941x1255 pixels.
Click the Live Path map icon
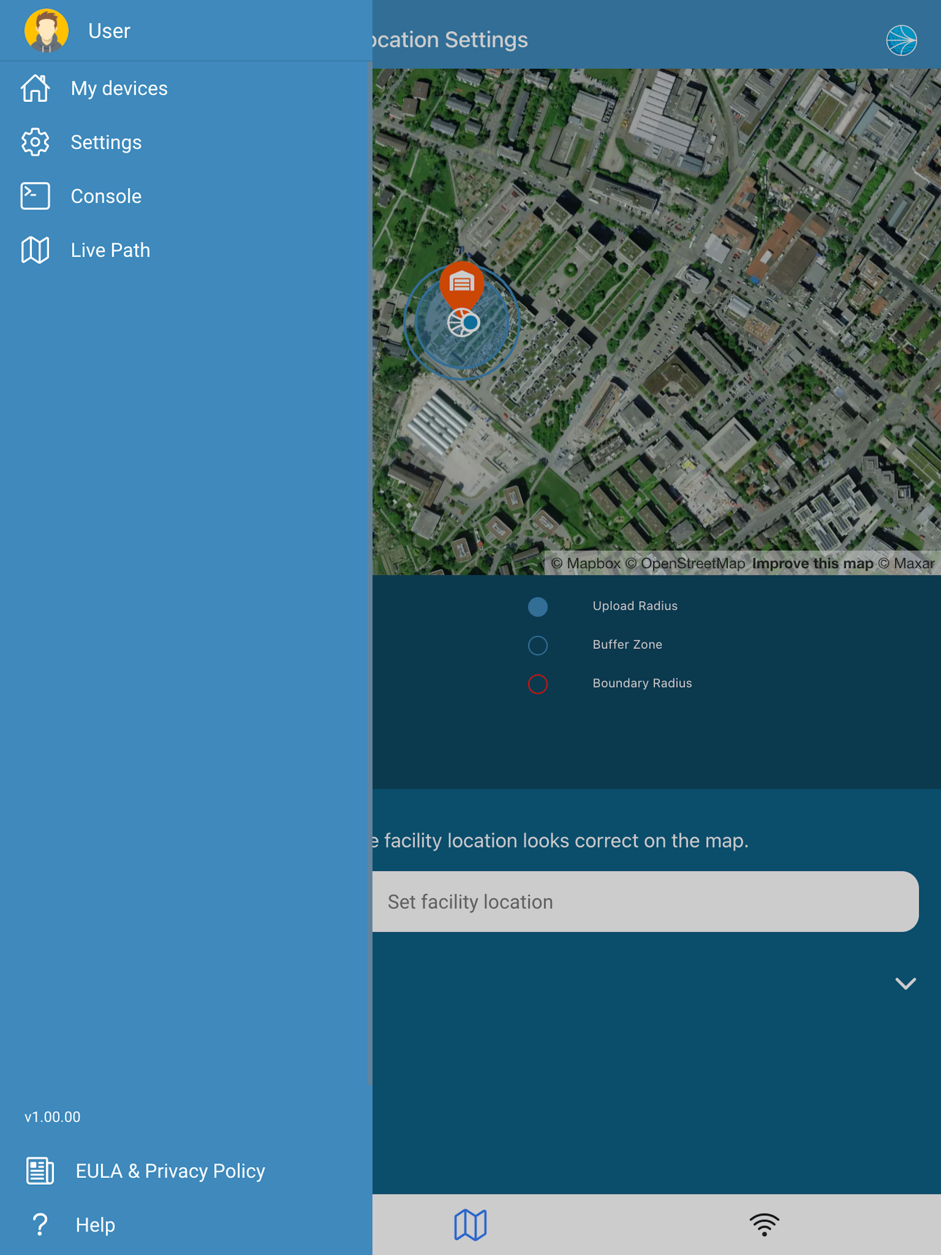pyautogui.click(x=35, y=249)
